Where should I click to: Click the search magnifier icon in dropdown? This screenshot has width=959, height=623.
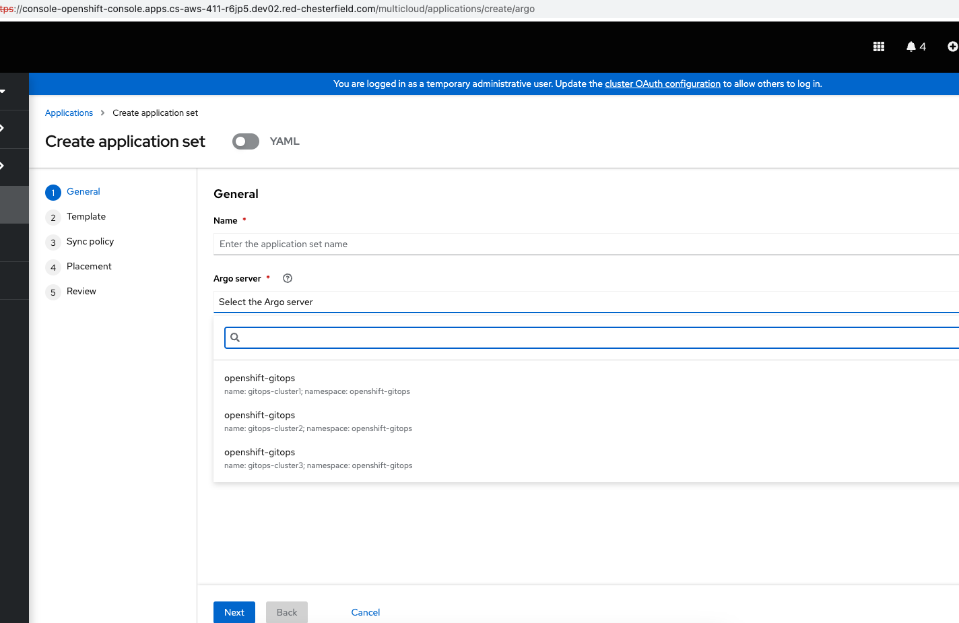click(x=235, y=337)
